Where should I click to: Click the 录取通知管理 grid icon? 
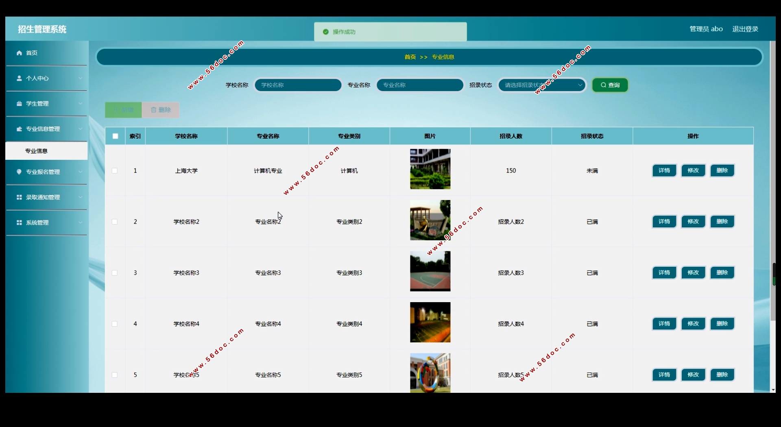click(19, 197)
